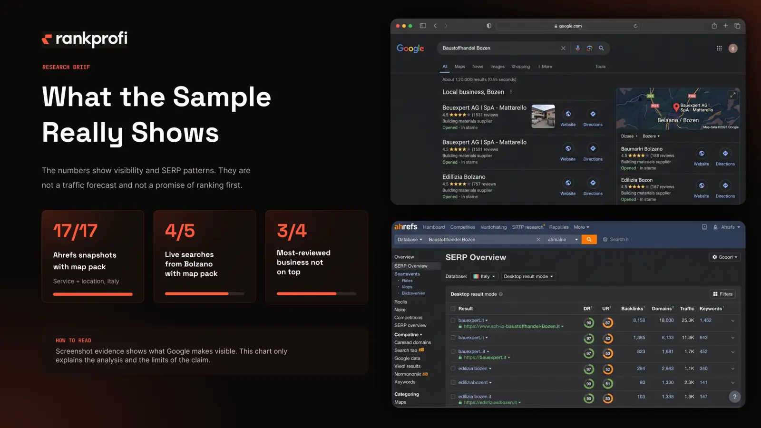This screenshot has height=428, width=761.
Task: Expand the edilizia bozen row chevron
Action: [x=733, y=369]
